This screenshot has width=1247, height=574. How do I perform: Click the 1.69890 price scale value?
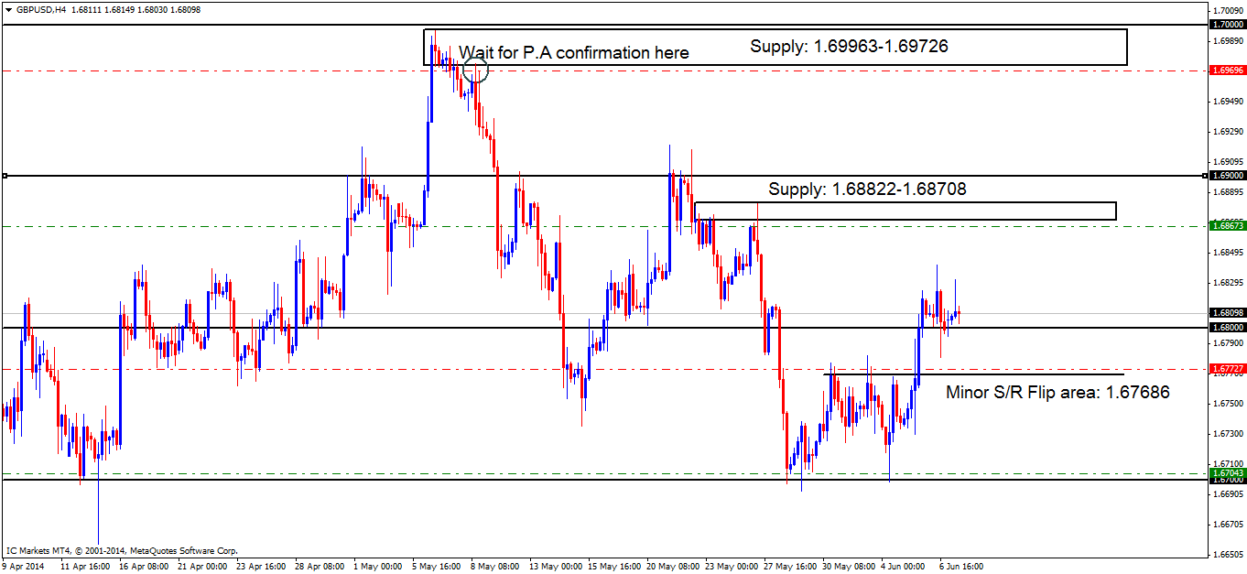[1227, 40]
